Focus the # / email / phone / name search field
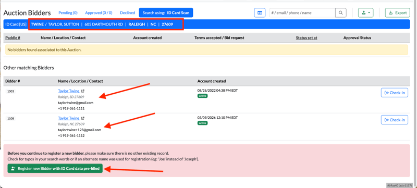Image resolution: width=417 pixels, height=188 pixels. click(x=302, y=12)
